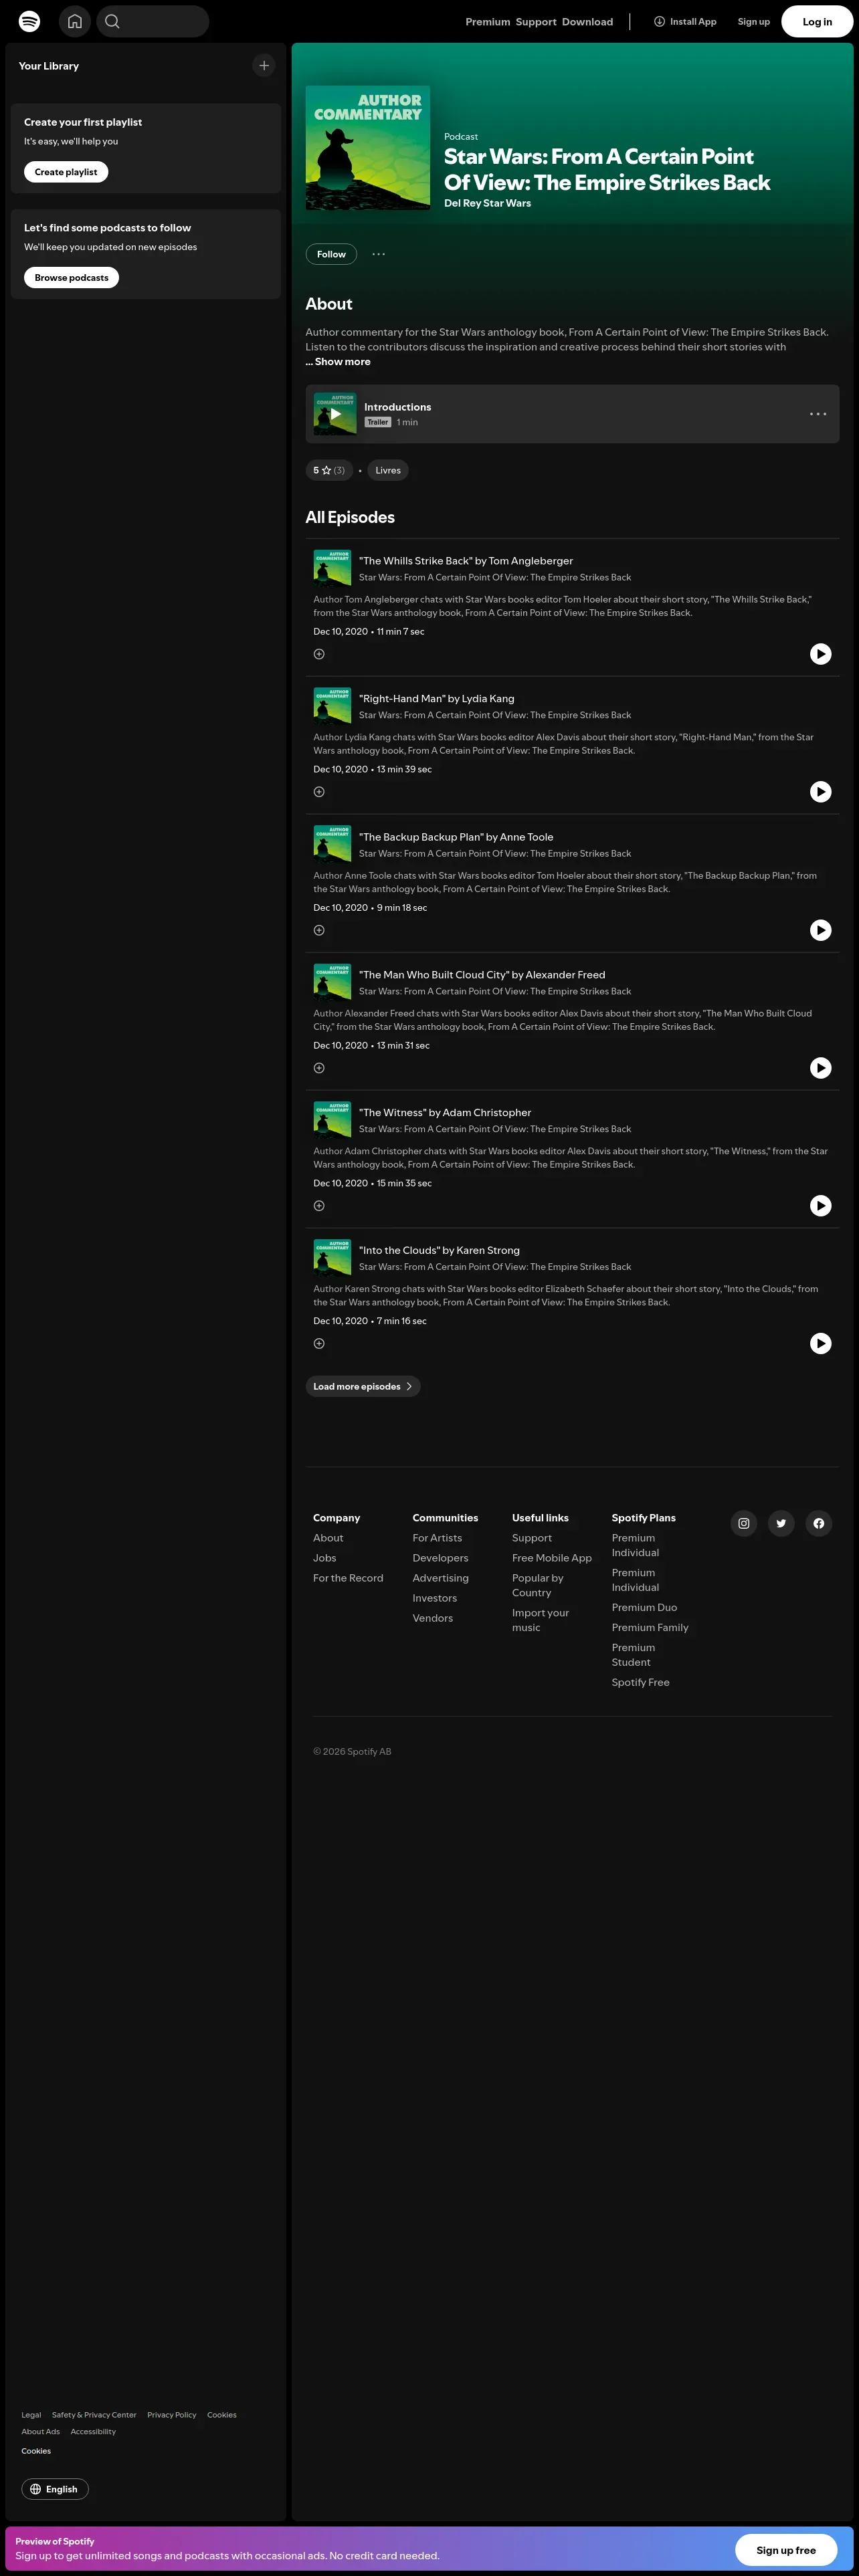Click Sign up in the top bar

[754, 22]
